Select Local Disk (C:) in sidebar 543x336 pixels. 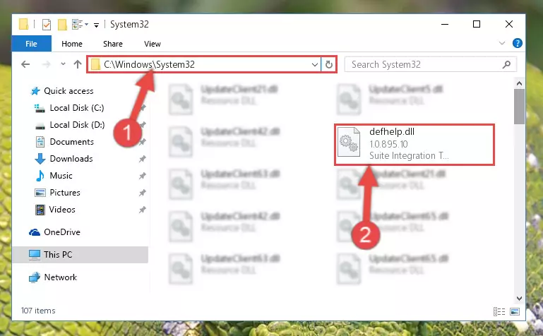76,108
